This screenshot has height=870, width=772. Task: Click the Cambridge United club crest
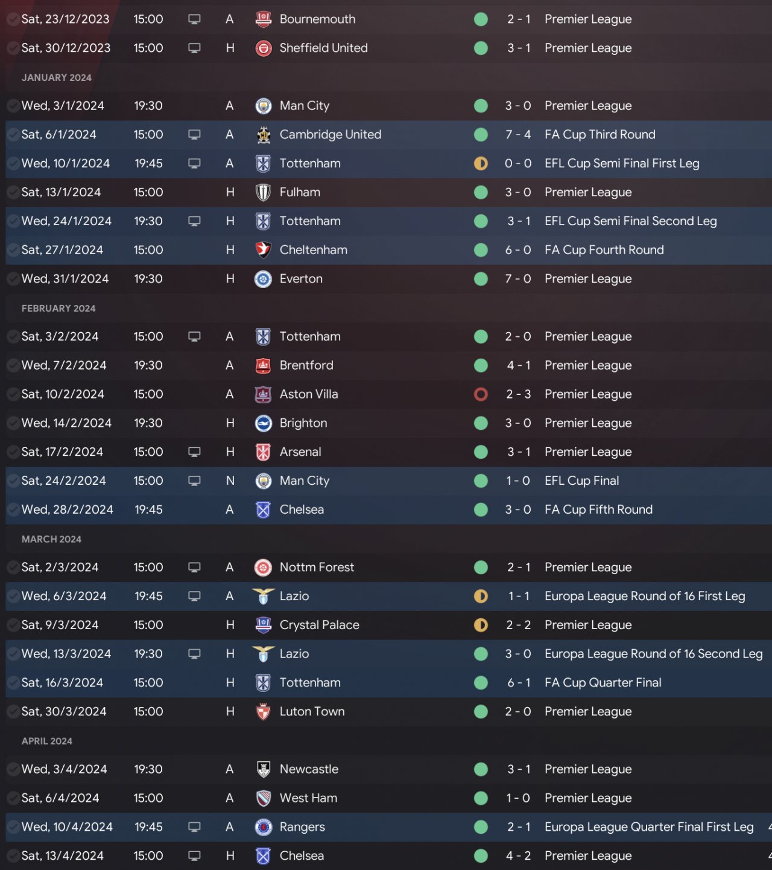264,135
